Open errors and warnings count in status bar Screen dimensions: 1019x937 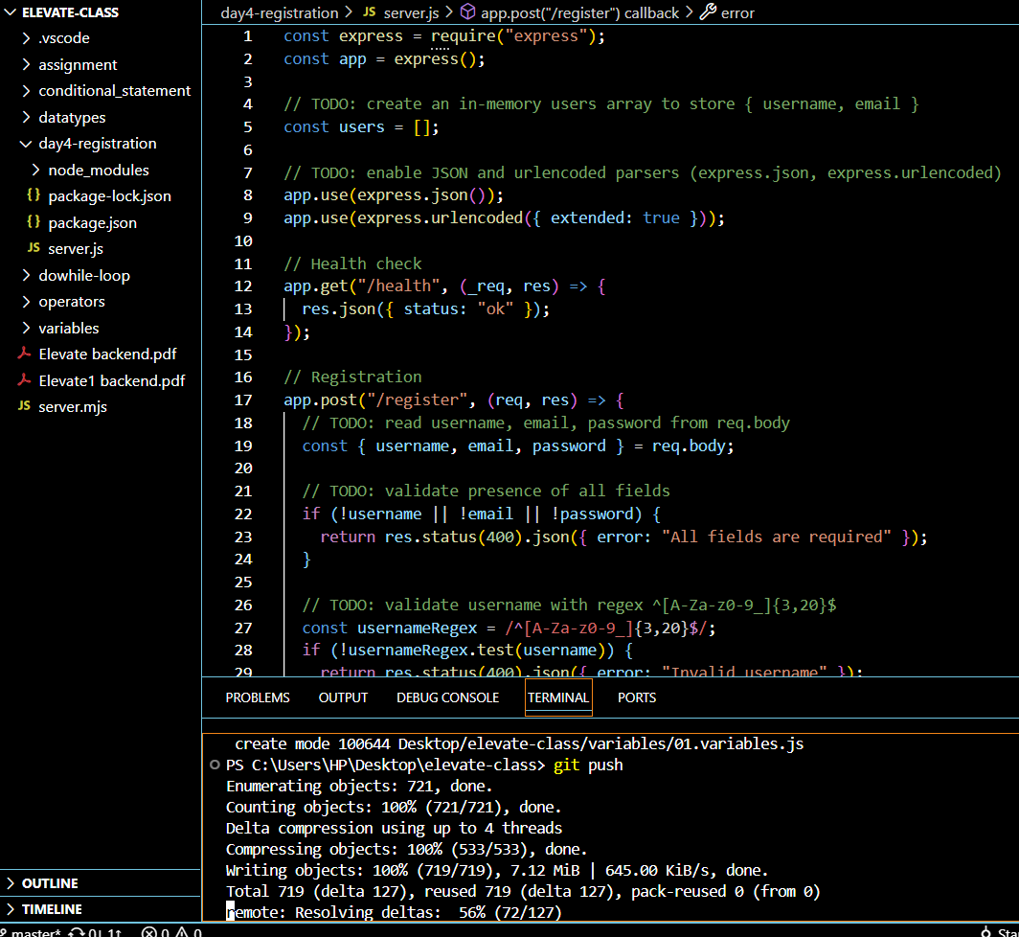171,932
